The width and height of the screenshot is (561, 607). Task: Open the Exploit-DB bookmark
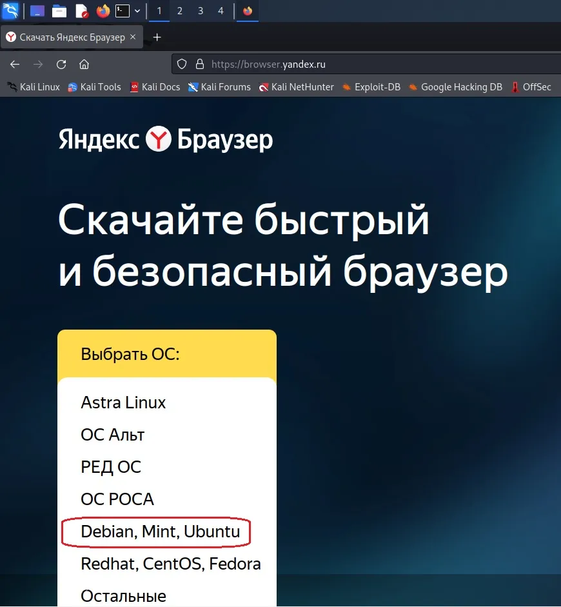(x=371, y=87)
